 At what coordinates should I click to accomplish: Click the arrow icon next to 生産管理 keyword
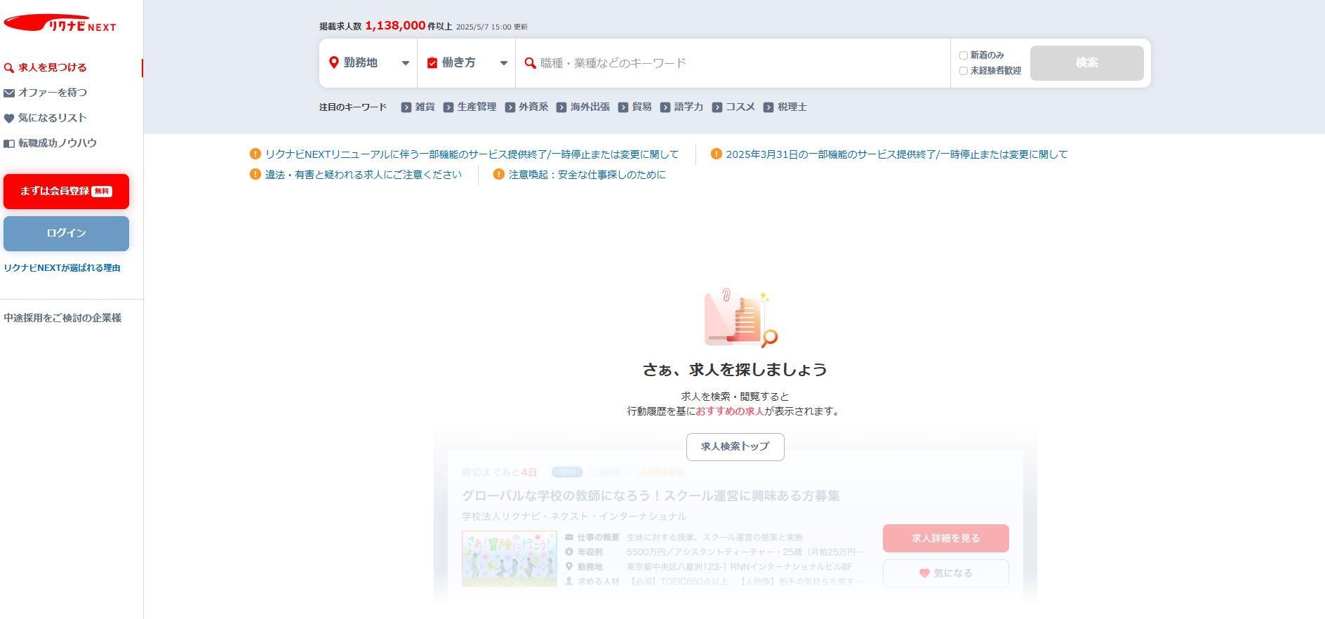pyautogui.click(x=448, y=107)
